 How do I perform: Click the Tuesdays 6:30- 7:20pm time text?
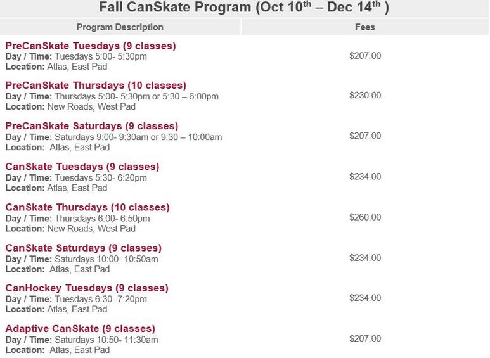101,299
